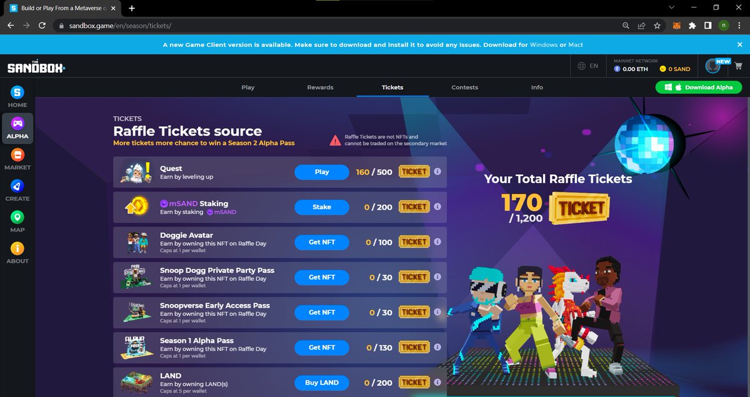Click info icon in Snoop Dogg Private Party Pass row
The image size is (750, 397).
pos(437,277)
